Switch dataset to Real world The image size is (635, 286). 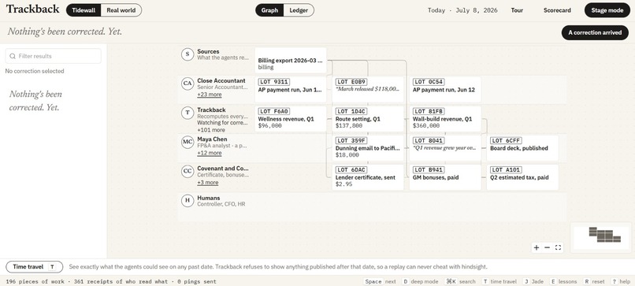click(121, 10)
